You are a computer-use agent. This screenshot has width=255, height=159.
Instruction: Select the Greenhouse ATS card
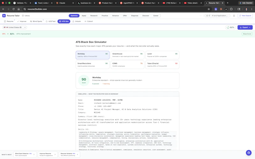click(127, 55)
